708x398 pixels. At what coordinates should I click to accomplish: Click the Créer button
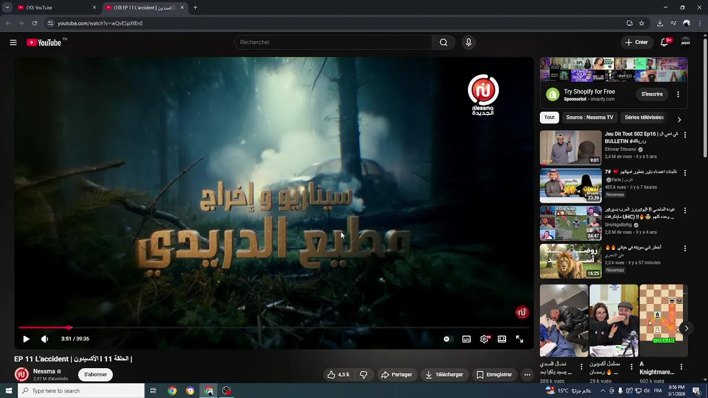(636, 43)
